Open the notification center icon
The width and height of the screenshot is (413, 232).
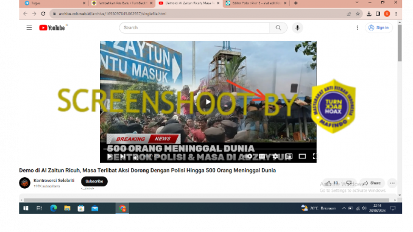coord(393,208)
